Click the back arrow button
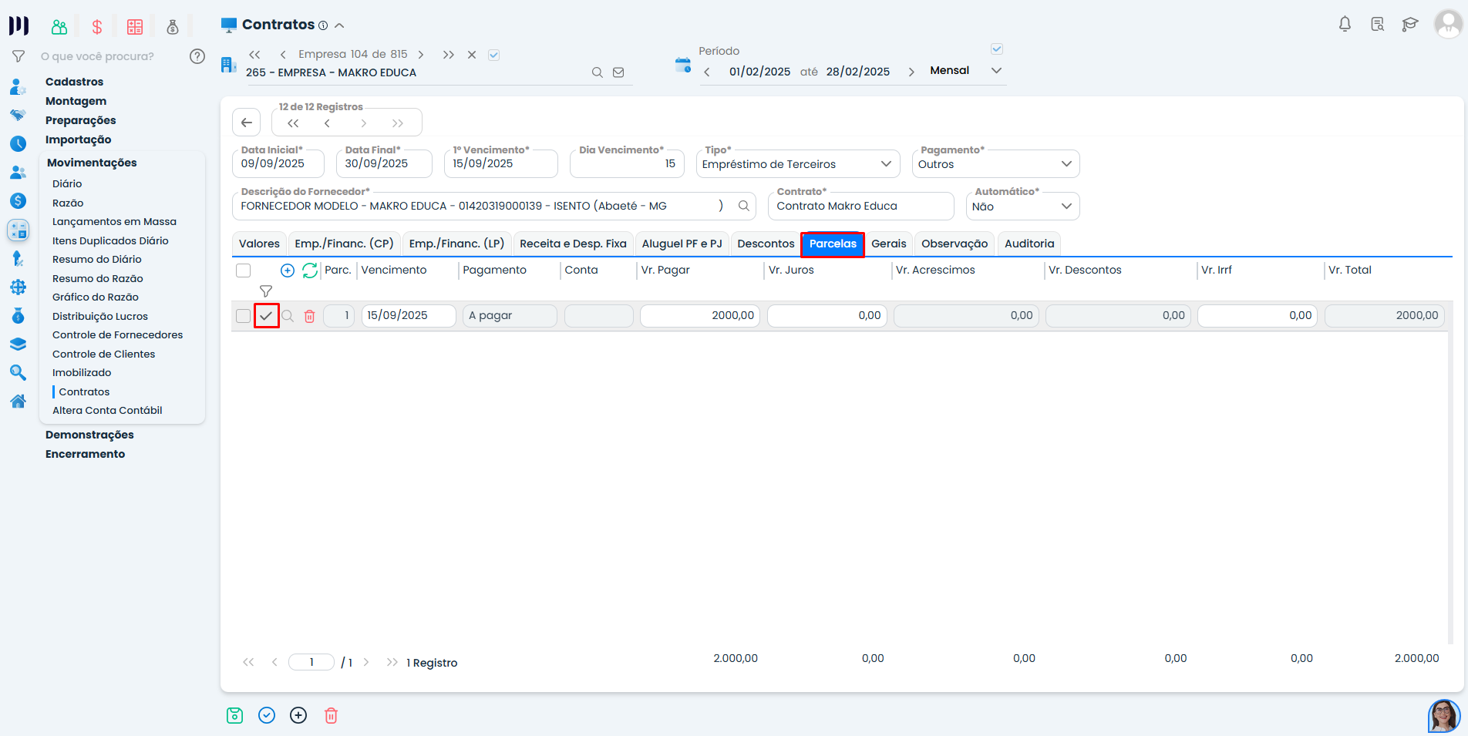The width and height of the screenshot is (1468, 736). (247, 123)
